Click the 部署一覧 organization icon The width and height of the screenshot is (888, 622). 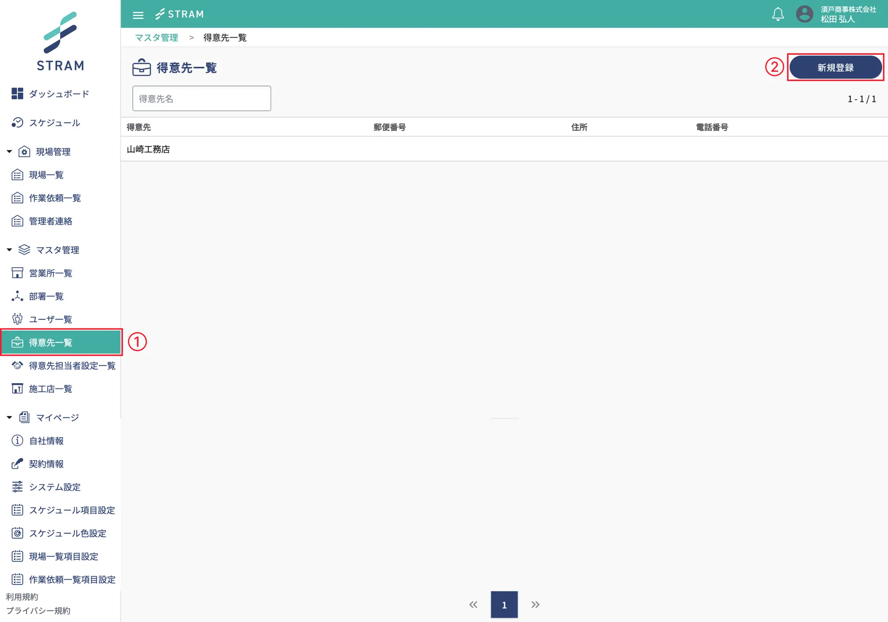[x=17, y=296]
